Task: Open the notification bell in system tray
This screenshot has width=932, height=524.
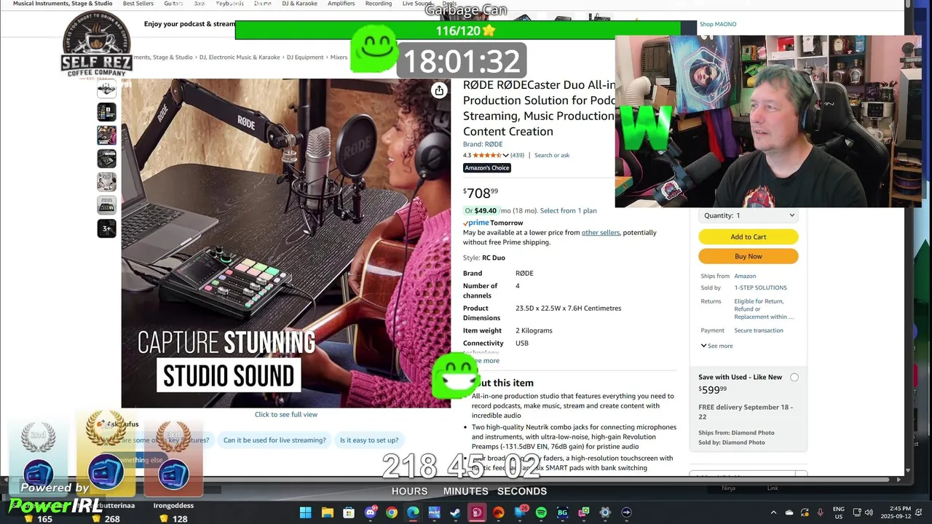Action: (x=918, y=512)
